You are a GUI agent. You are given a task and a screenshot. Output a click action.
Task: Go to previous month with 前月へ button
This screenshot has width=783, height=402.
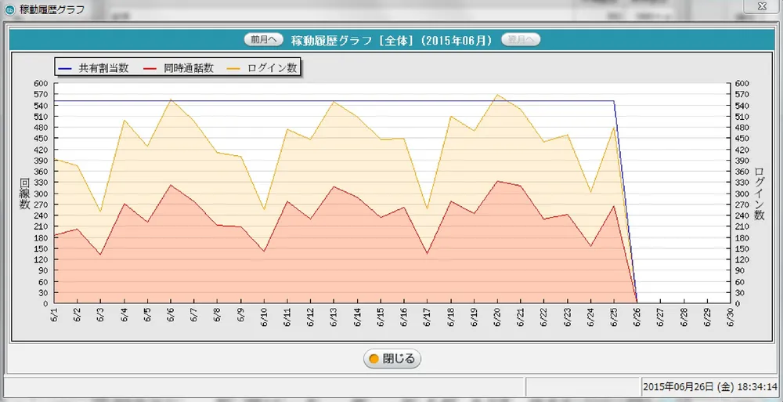[x=264, y=39]
